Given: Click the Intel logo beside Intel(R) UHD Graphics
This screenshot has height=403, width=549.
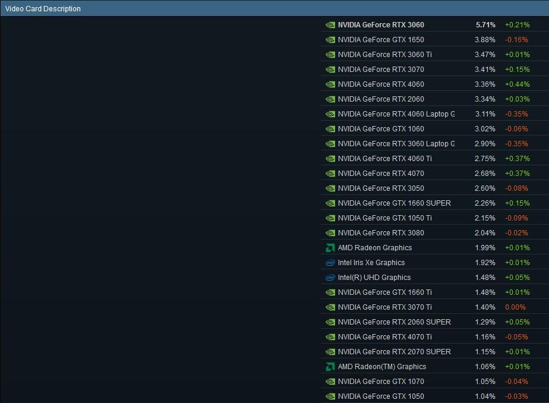Looking at the screenshot, I should coord(330,278).
